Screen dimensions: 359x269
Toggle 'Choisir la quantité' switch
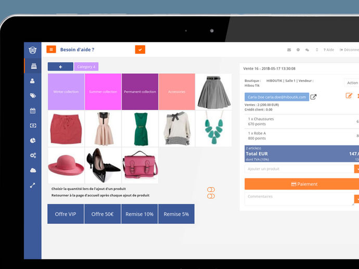coord(211,190)
